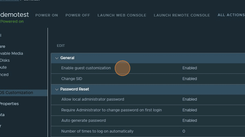Click 'Number of times to log on automatically'
Screen dimensions: 245x137
[x=97, y=131]
